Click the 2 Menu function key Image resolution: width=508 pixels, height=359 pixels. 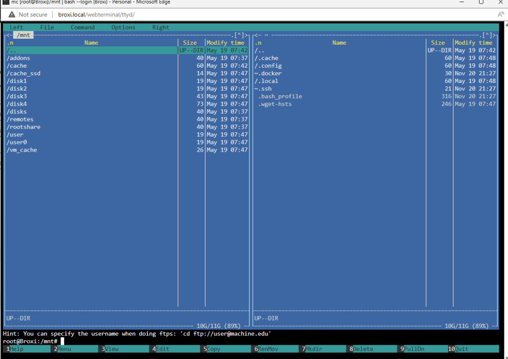click(76, 349)
